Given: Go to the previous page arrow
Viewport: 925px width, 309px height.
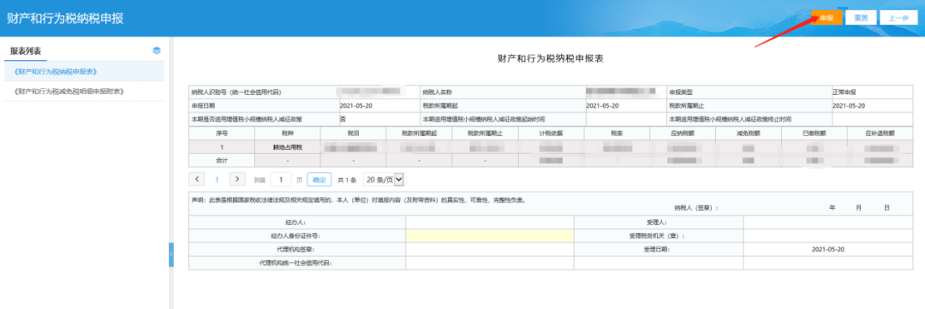Looking at the screenshot, I should [x=196, y=179].
